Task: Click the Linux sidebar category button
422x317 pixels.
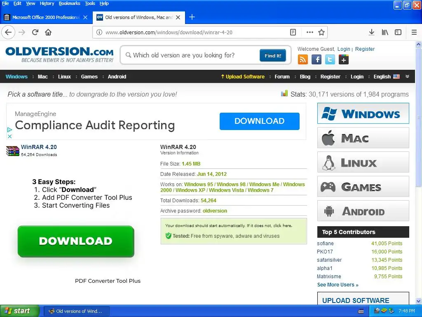Action: 363,162
